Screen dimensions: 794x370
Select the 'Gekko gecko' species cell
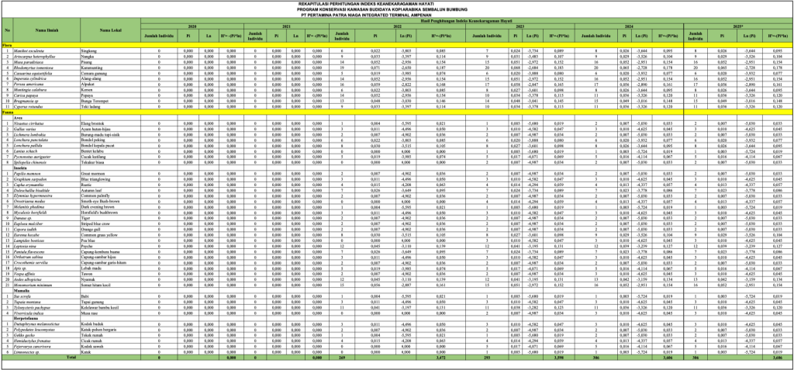32,334
